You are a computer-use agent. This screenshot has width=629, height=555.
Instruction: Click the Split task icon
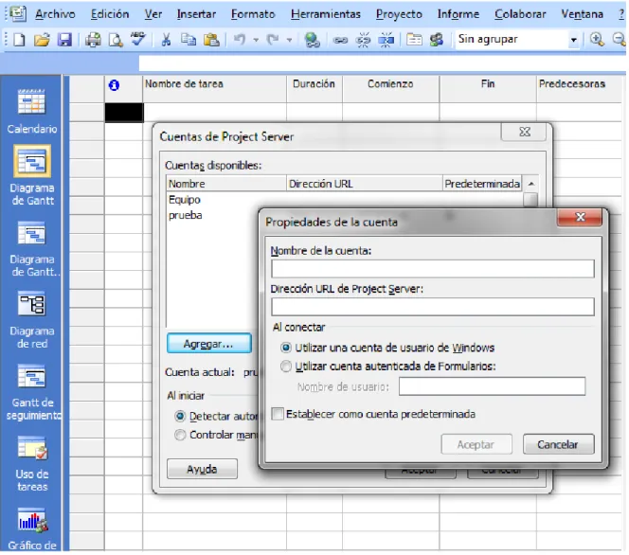[x=386, y=40]
